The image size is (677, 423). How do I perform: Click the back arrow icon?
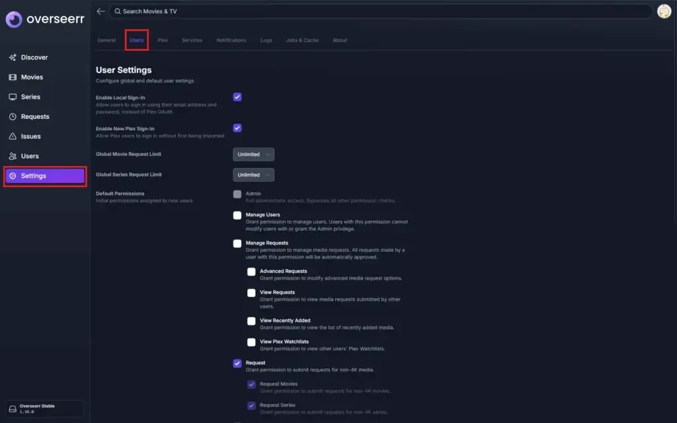100,11
